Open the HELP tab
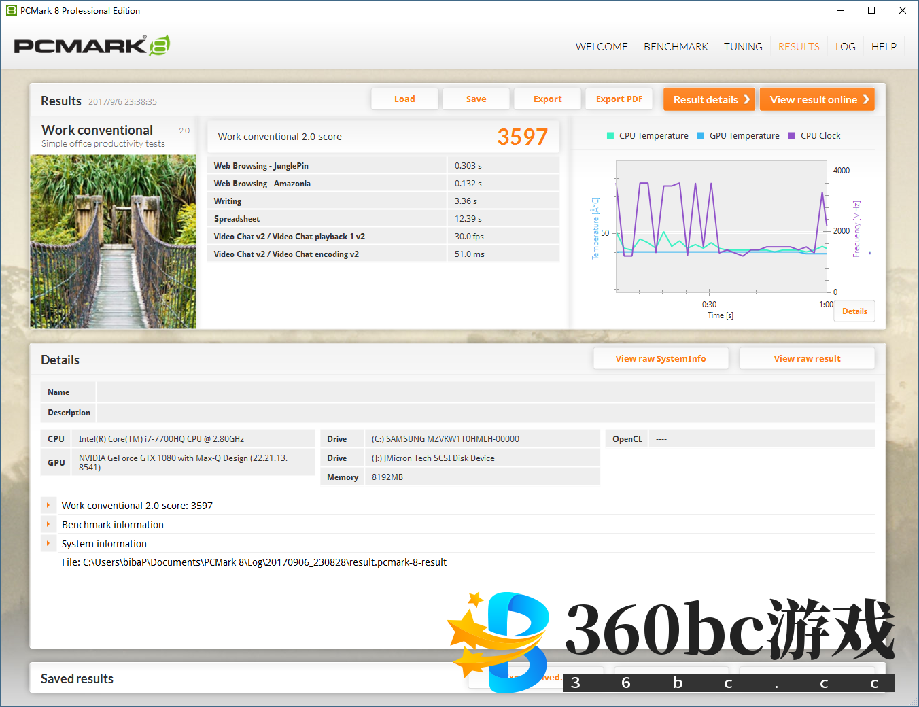 (884, 47)
